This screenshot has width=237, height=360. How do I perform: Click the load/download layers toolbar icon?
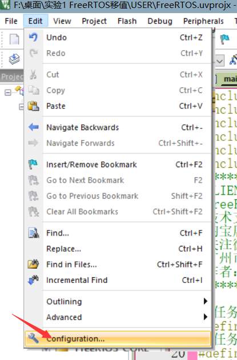pyautogui.click(x=14, y=59)
